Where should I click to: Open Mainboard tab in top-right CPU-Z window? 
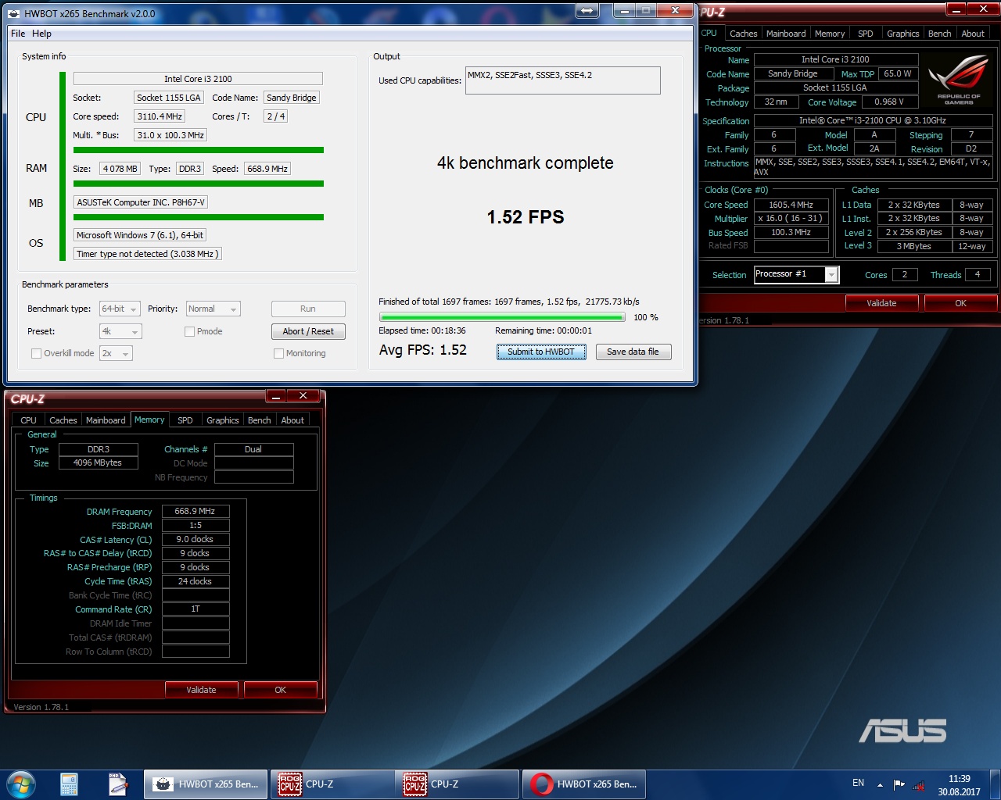coord(786,34)
